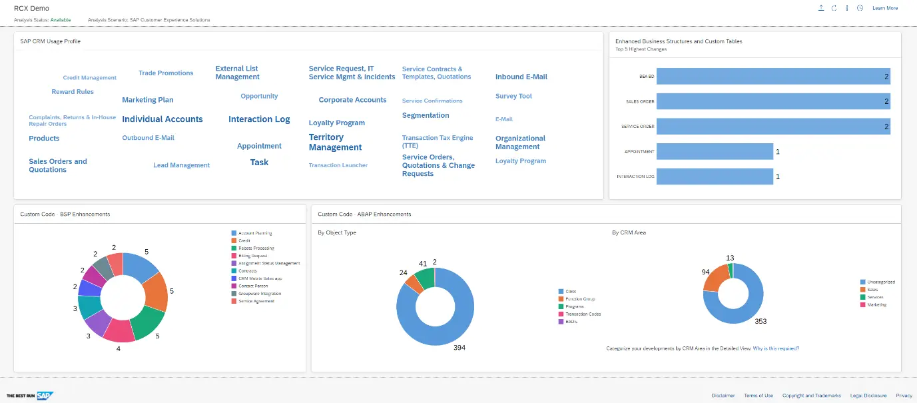Open the history clock icon in the header
Screen dimensions: 917x403
click(860, 8)
